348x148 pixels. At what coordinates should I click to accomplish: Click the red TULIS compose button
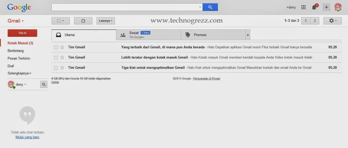coord(22,33)
